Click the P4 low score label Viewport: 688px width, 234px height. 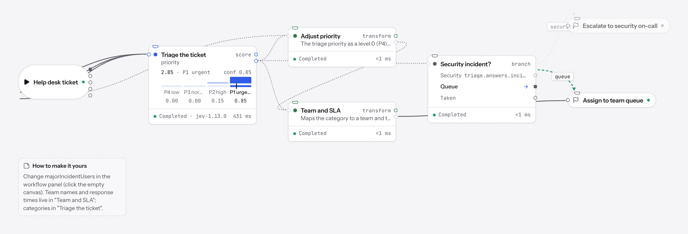click(172, 92)
